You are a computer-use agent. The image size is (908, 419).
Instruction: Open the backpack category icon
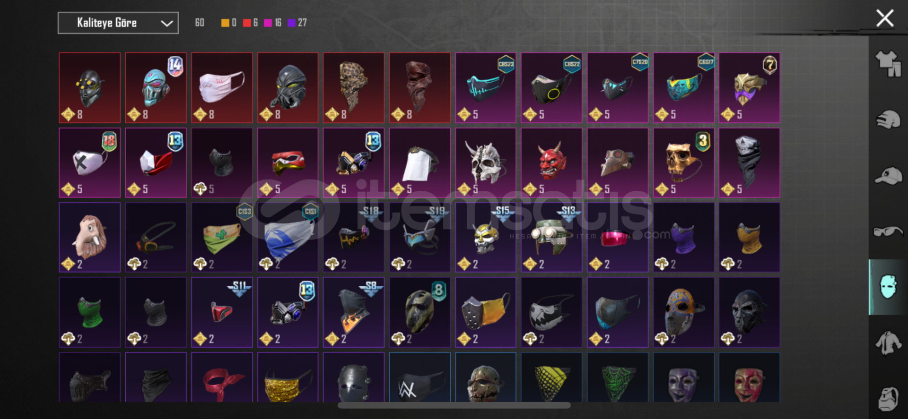click(x=888, y=398)
